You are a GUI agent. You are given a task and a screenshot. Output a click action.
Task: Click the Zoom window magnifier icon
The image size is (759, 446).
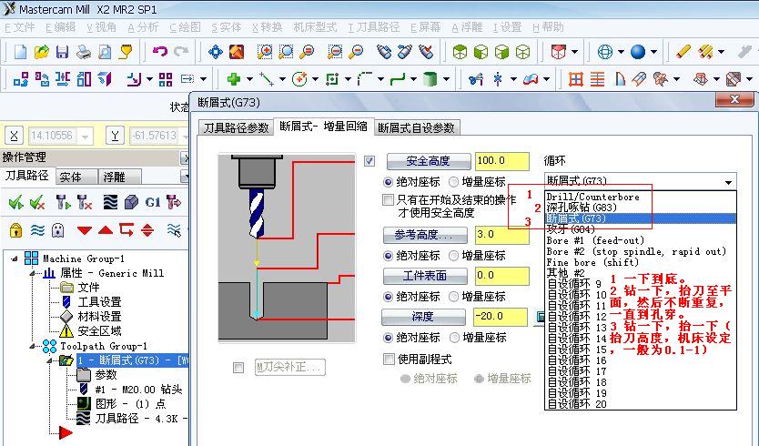pos(264,52)
